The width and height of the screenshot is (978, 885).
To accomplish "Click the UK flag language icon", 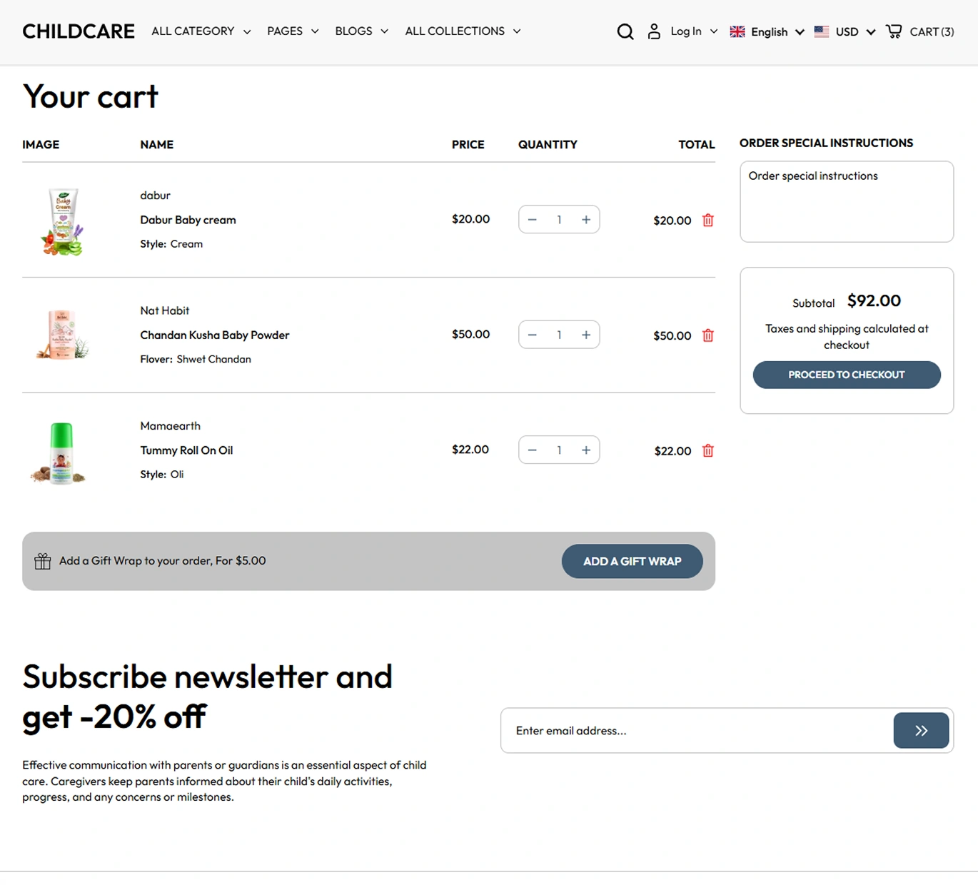I will point(737,31).
